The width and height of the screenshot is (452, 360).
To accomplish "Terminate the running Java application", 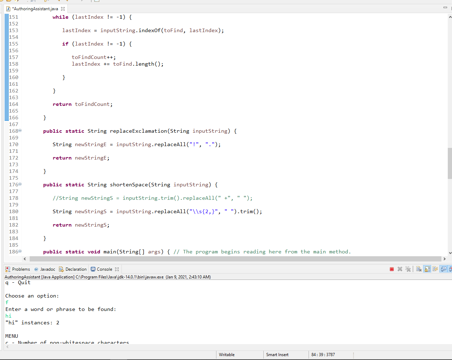I will pos(392,269).
